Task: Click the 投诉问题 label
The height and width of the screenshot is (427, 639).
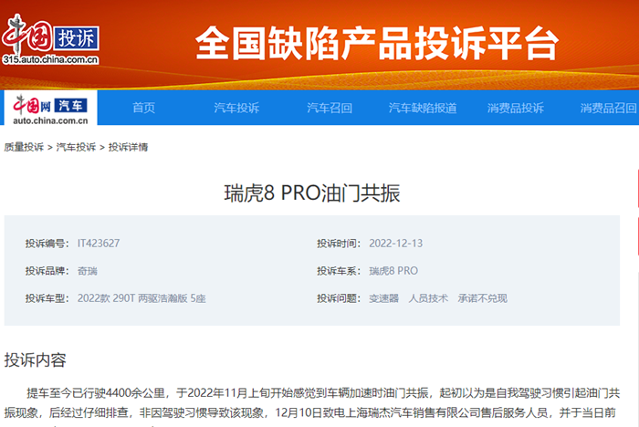Action: click(x=337, y=298)
